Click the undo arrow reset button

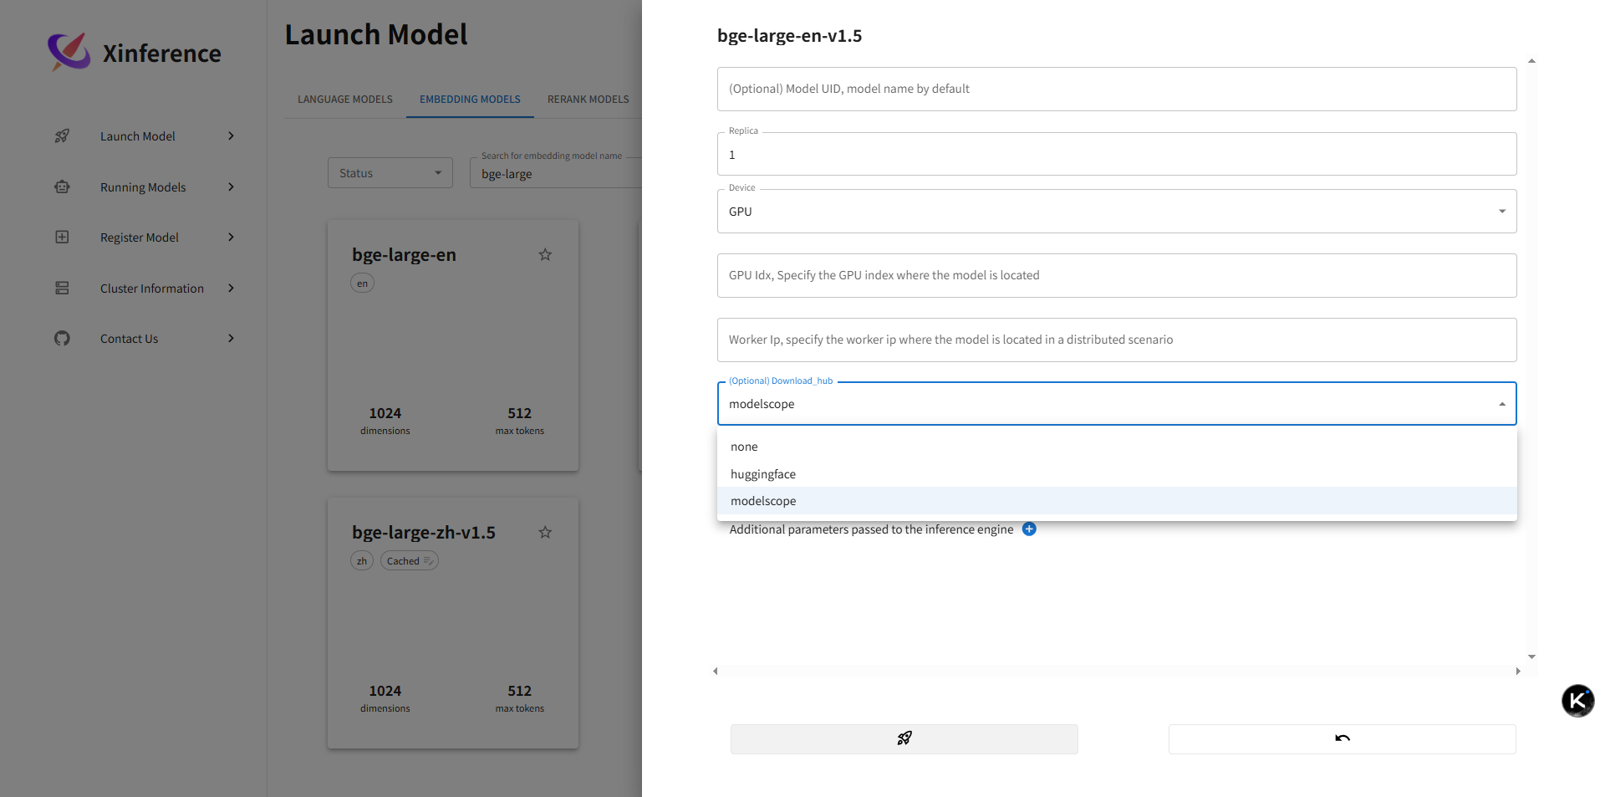1342,738
